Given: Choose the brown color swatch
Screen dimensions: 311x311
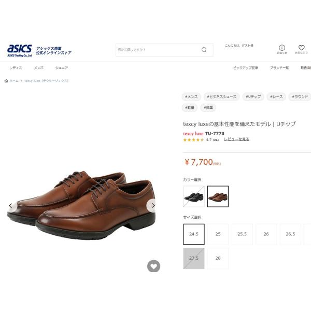Looking at the screenshot, I should 218,196.
